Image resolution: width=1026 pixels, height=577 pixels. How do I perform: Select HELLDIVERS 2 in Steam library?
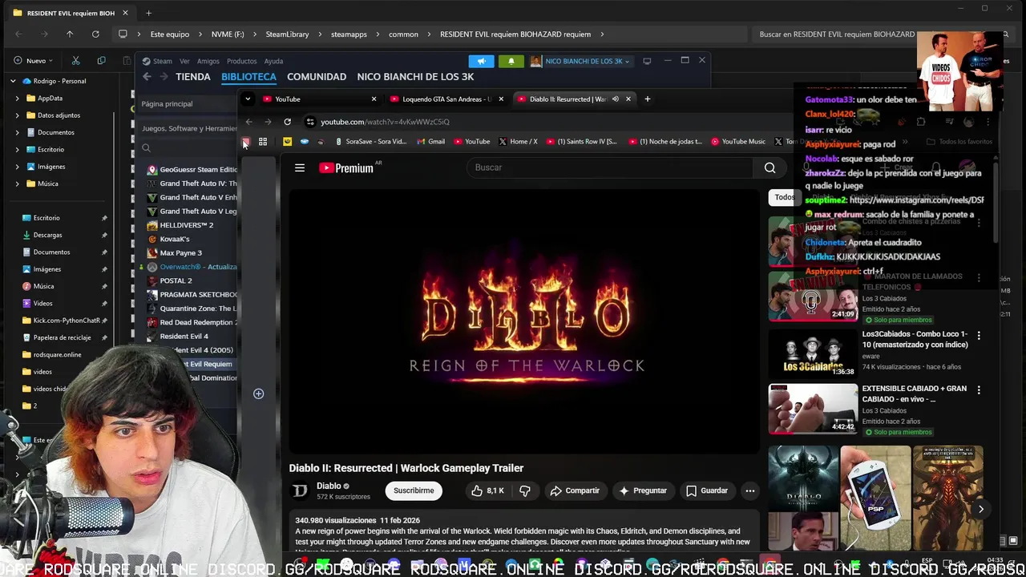pyautogui.click(x=186, y=225)
